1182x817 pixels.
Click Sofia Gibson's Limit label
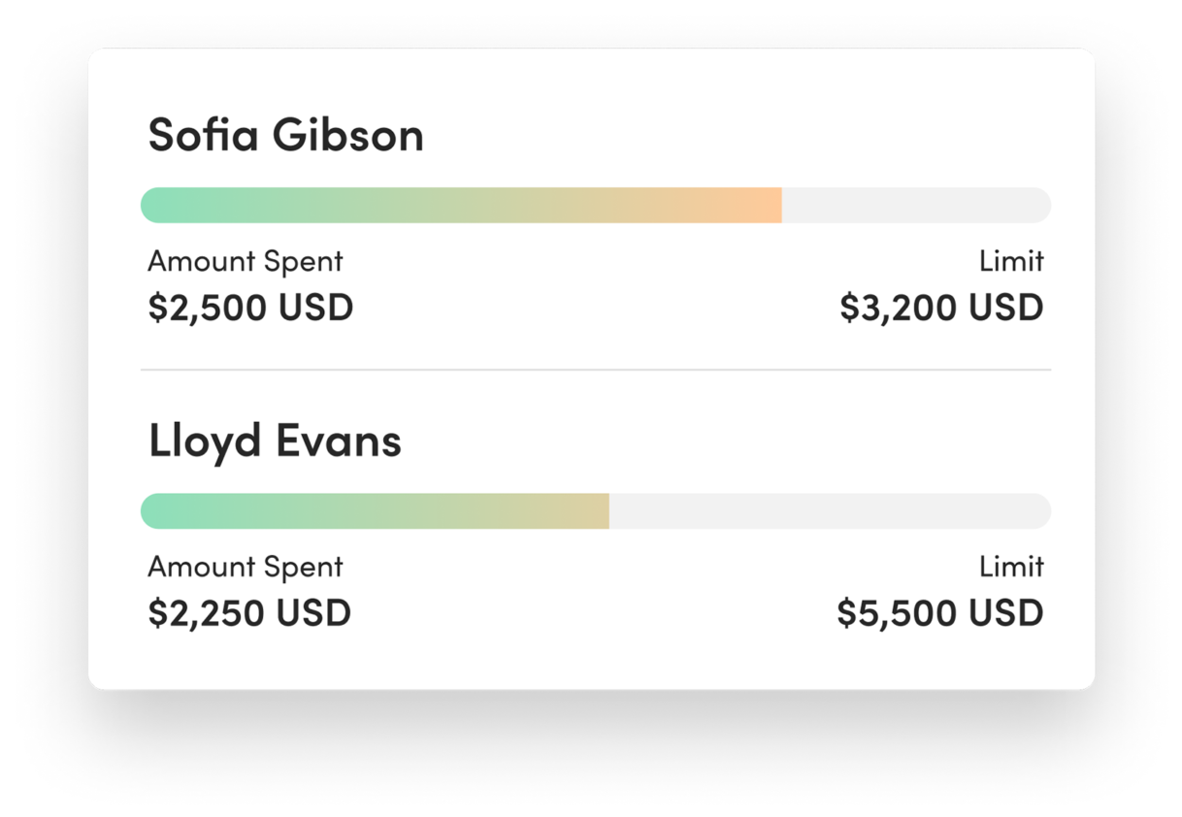point(1011,261)
